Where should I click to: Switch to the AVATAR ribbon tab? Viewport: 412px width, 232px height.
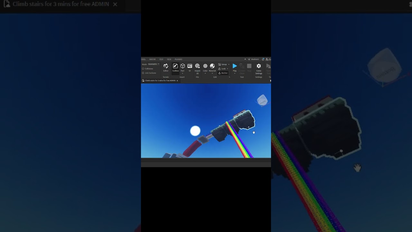click(x=152, y=59)
